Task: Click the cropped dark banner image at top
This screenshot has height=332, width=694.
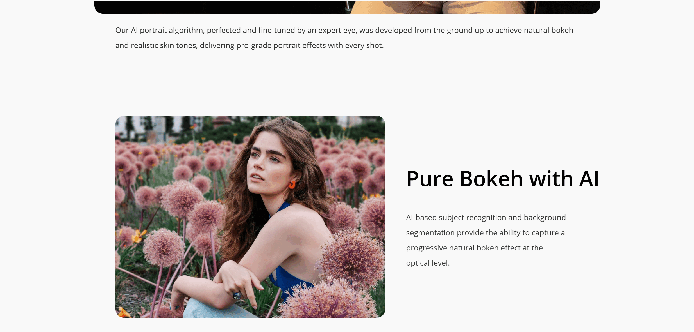Action: tap(347, 7)
